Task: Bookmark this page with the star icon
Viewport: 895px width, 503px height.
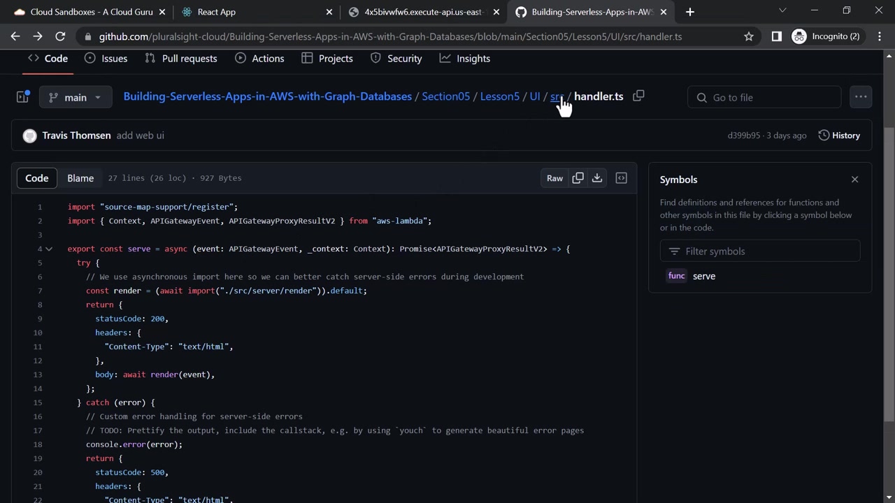Action: point(749,36)
